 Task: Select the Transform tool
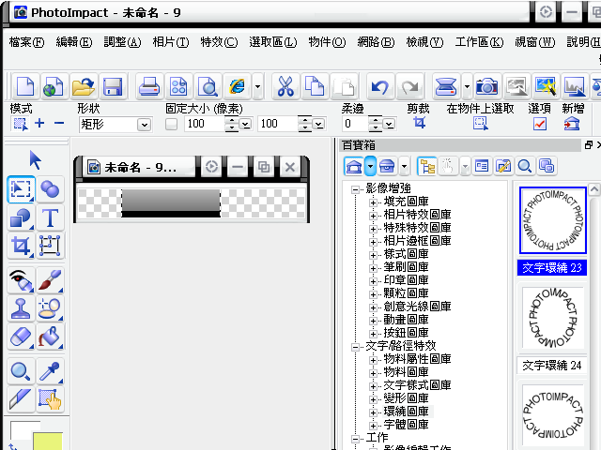click(x=50, y=246)
